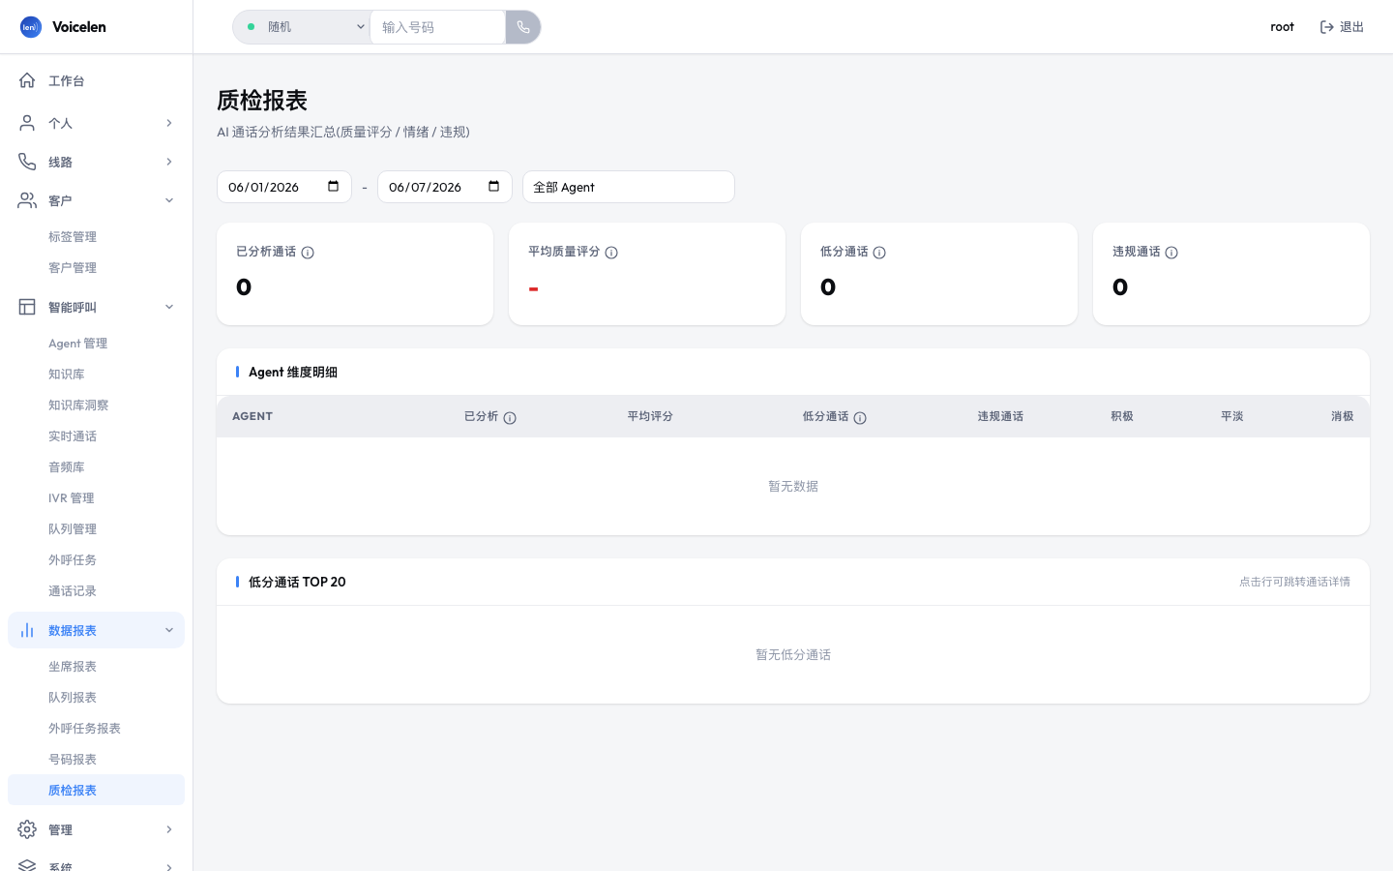Expand the 个人 menu chevron
Image resolution: width=1393 pixels, height=871 pixels.
click(x=169, y=123)
